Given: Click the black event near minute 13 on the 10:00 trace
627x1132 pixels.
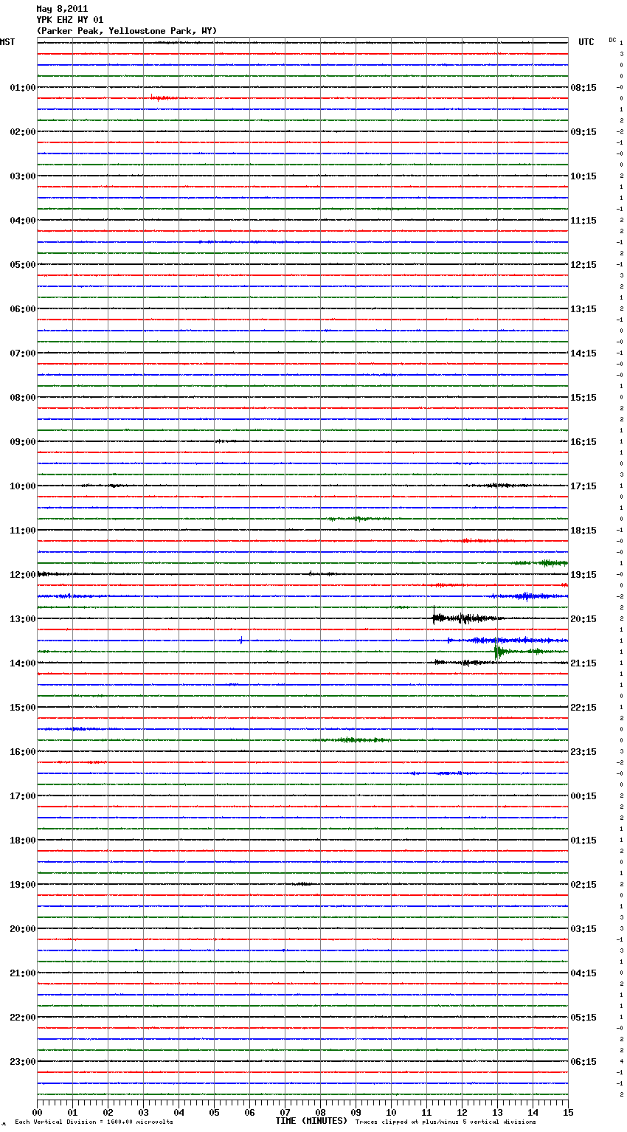Looking at the screenshot, I should tap(499, 486).
